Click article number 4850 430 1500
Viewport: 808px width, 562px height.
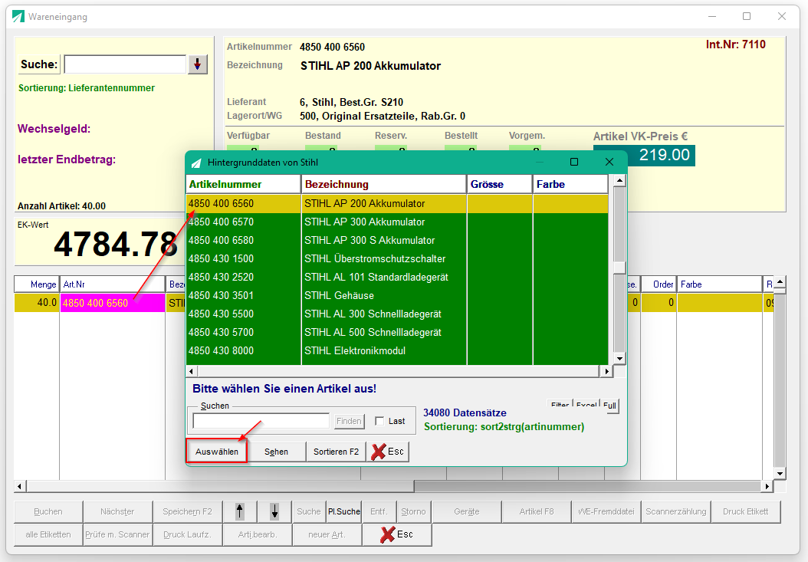click(x=221, y=259)
